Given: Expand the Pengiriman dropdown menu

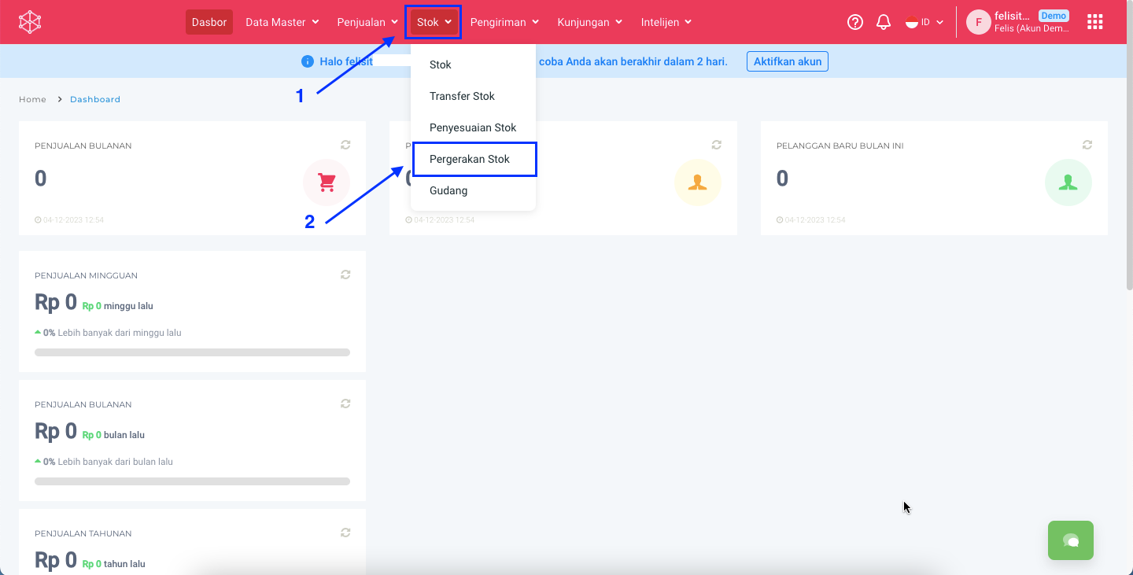Looking at the screenshot, I should [x=504, y=22].
